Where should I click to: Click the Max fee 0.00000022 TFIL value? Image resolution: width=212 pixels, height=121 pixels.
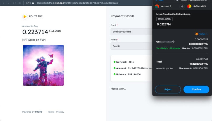pyautogui.click(x=200, y=48)
